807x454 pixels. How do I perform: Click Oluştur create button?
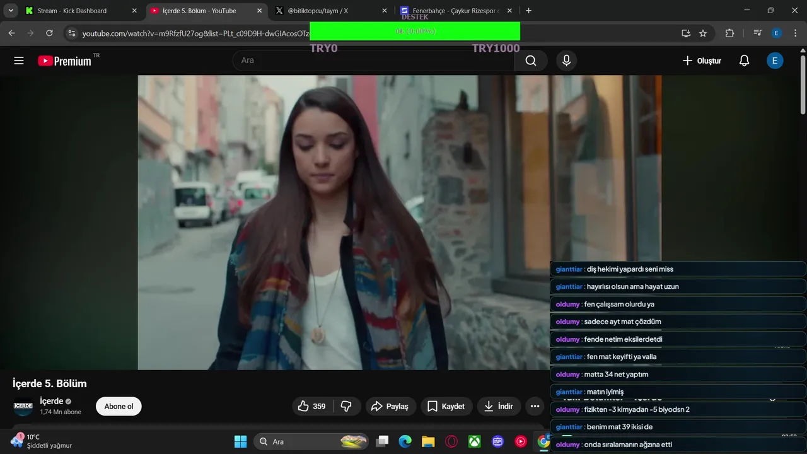702,61
